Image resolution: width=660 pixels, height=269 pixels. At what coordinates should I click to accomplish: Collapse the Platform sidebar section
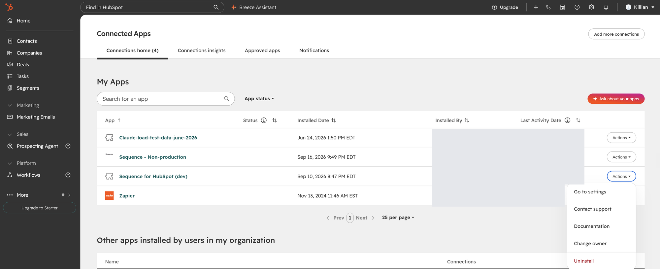click(x=10, y=163)
